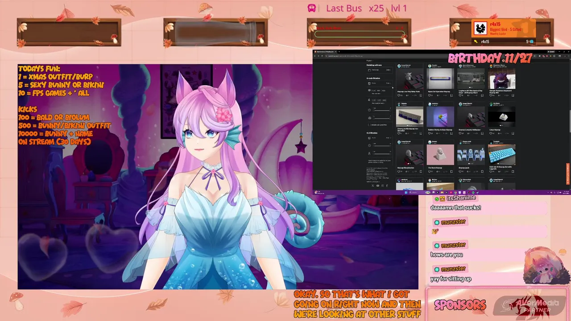The image size is (571, 321).
Task: Open File Explorer from the taskbar
Action: 442,193
